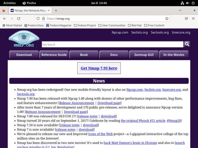Click the Nmap.org eye logo
This screenshot has height=148, width=198.
[24, 39]
